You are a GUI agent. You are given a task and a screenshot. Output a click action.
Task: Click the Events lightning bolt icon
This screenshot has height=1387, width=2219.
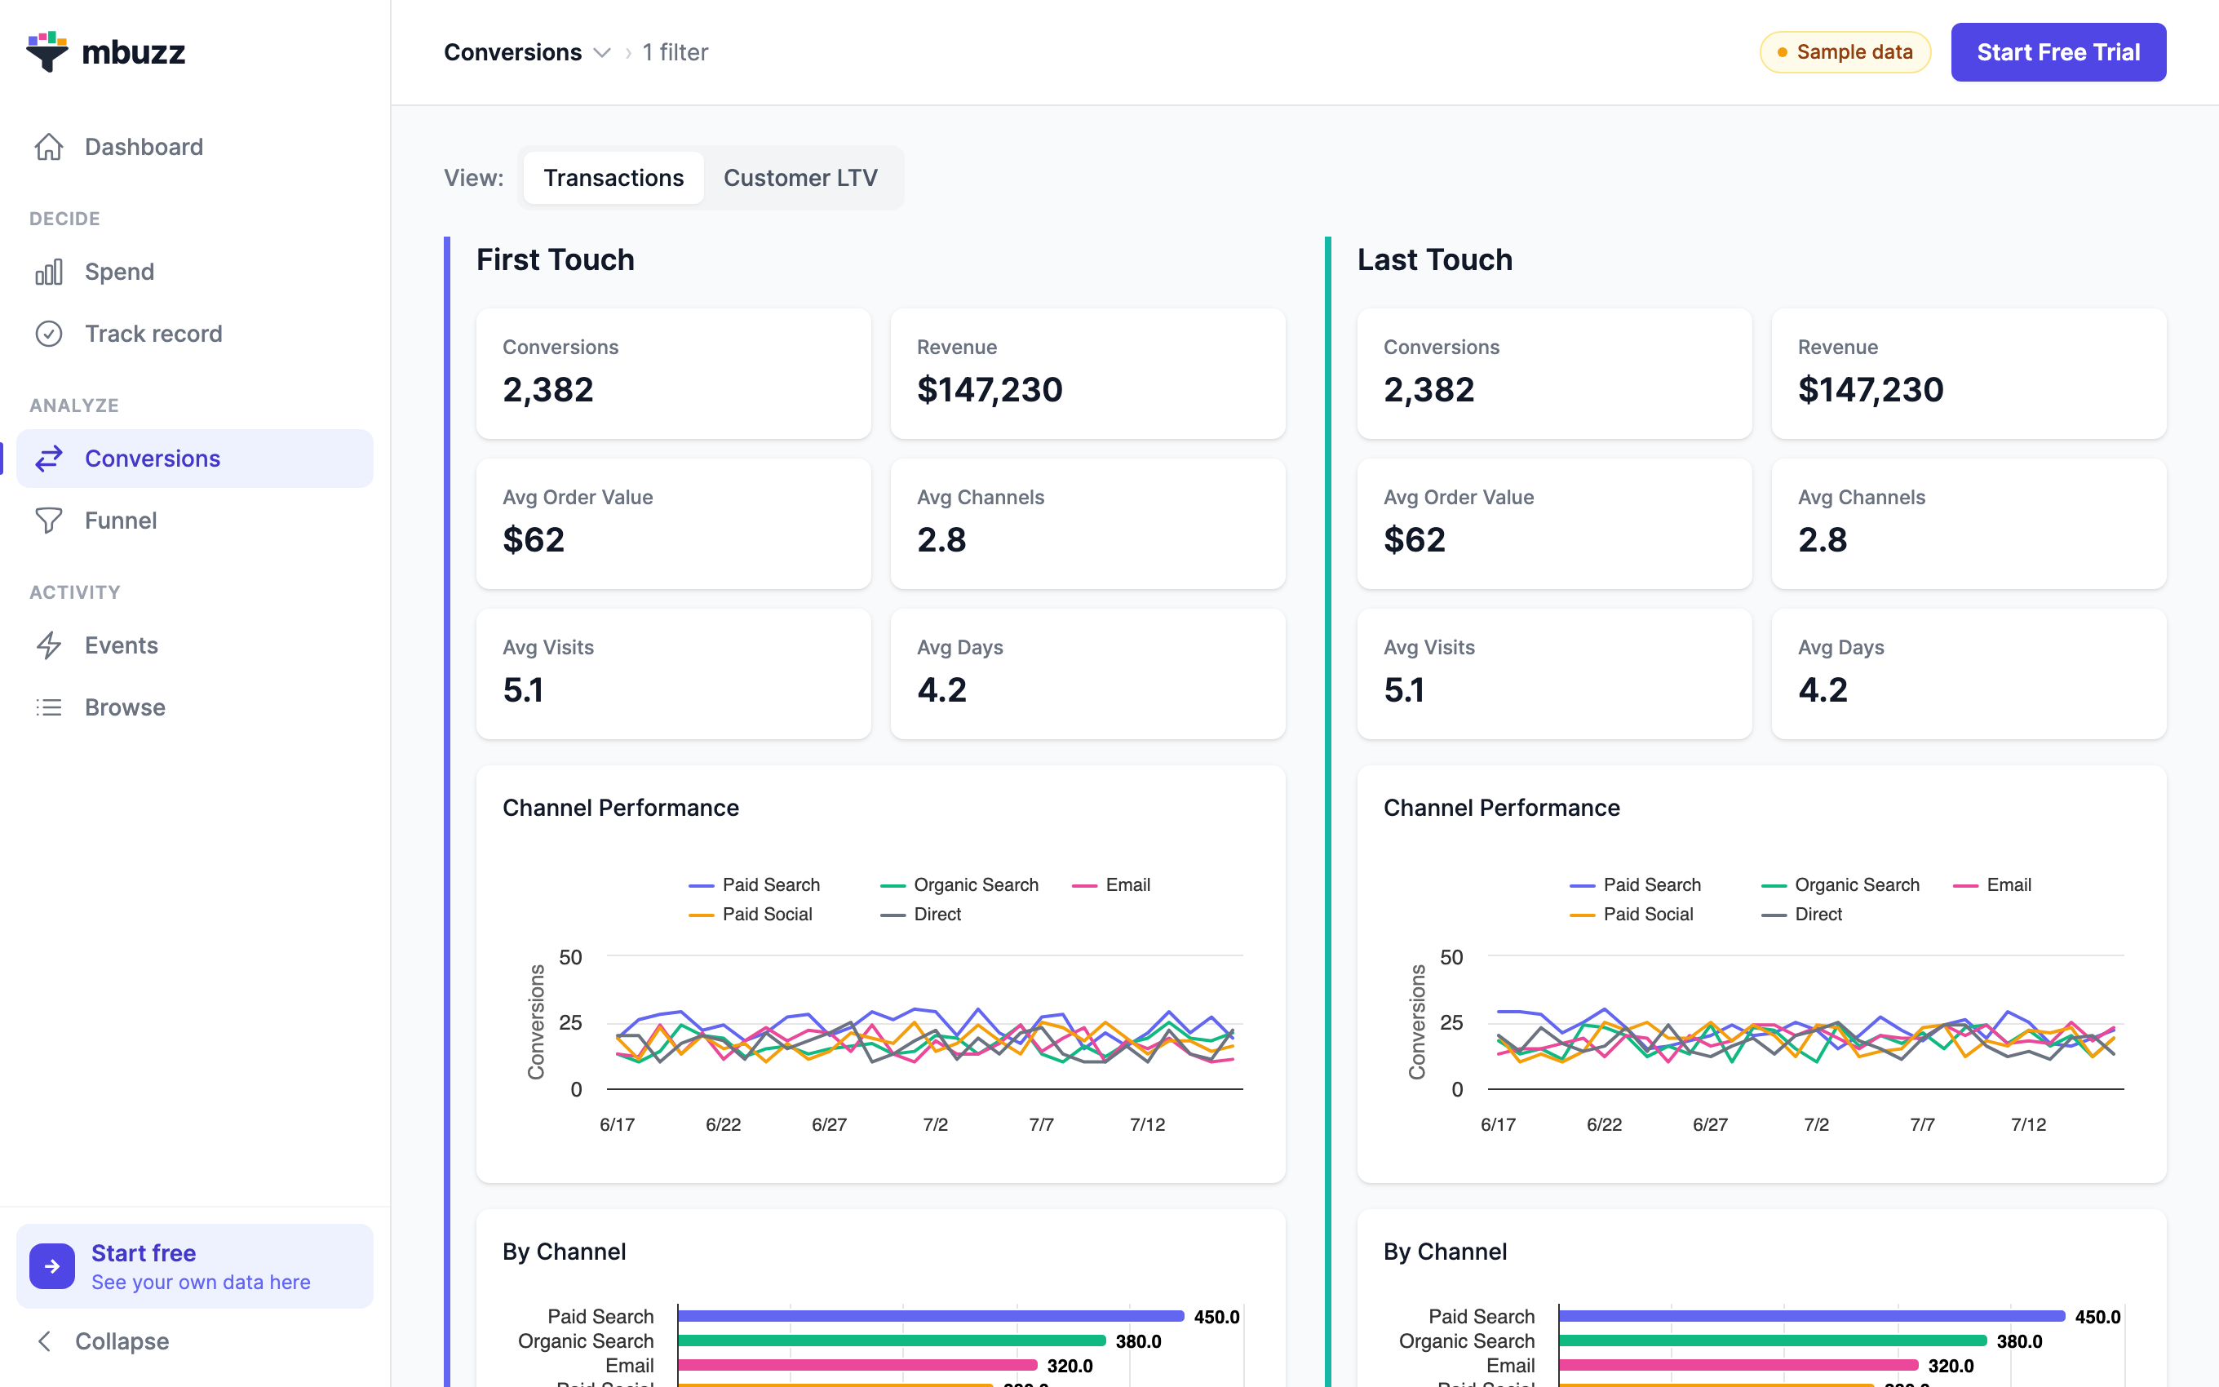(49, 645)
